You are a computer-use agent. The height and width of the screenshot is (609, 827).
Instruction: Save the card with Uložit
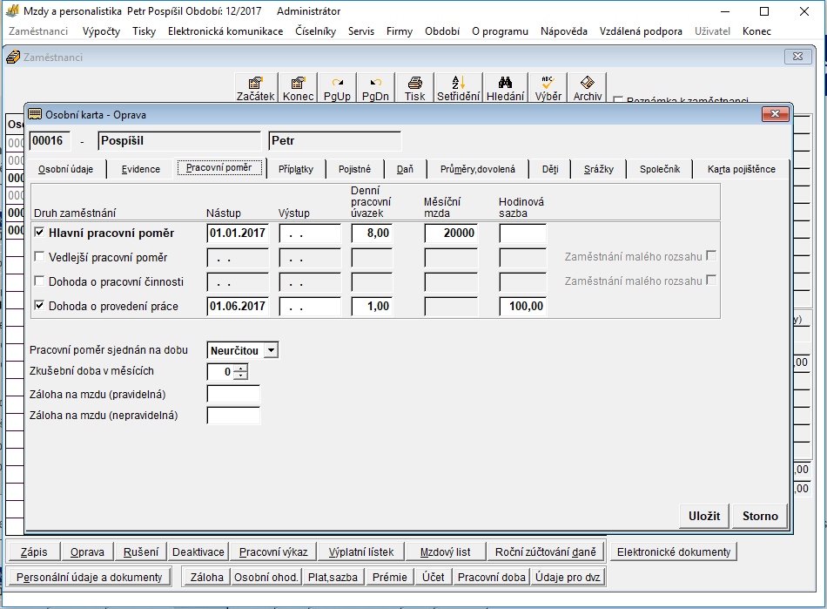click(704, 516)
